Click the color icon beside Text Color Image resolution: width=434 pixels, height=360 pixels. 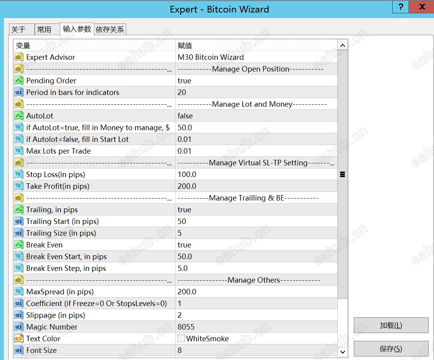[x=18, y=339]
